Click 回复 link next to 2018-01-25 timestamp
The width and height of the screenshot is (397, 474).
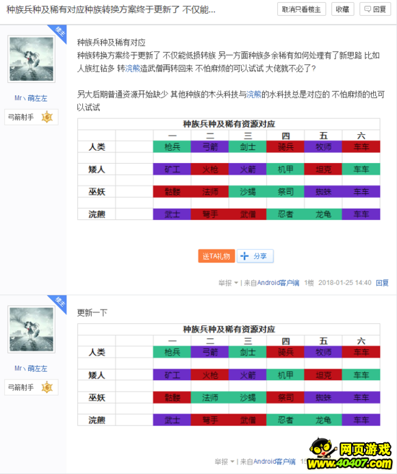coord(382,283)
